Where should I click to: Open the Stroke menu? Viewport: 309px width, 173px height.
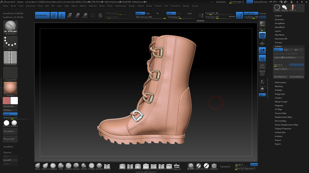coord(149,6)
